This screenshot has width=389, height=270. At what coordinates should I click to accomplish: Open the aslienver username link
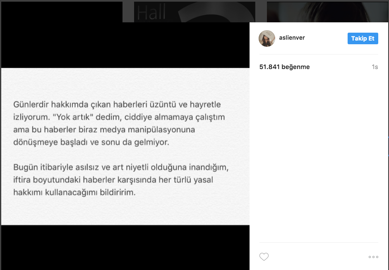tap(292, 38)
